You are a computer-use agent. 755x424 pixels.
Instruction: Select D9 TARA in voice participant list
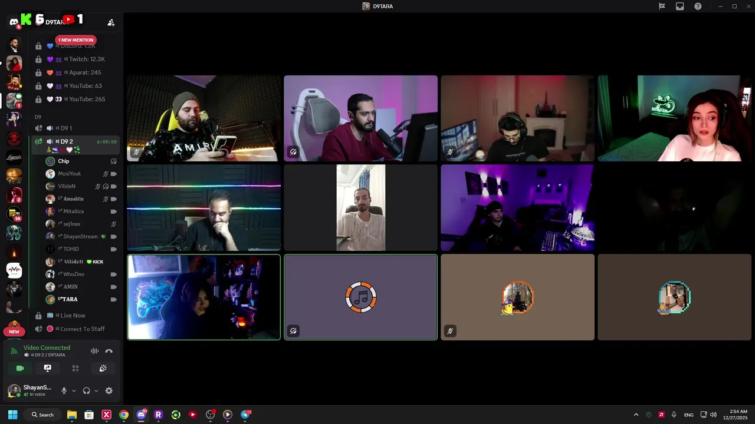point(81,299)
